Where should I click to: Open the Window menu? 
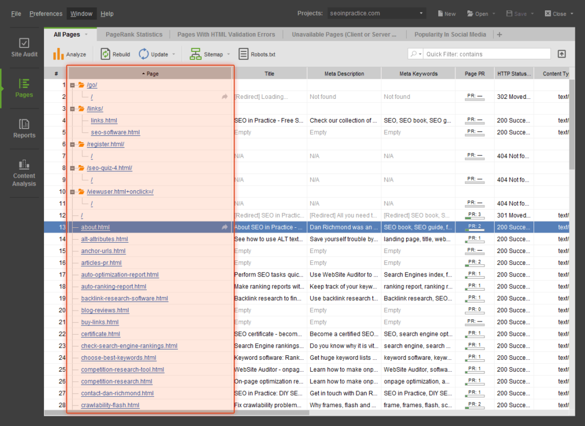[x=81, y=13]
